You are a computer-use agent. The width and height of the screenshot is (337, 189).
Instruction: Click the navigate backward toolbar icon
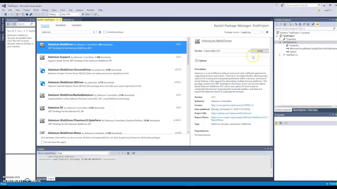click(6, 14)
